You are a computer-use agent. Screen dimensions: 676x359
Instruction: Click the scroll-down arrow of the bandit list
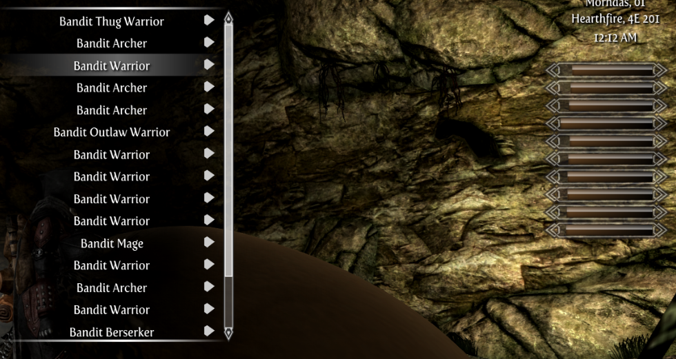[228, 334]
